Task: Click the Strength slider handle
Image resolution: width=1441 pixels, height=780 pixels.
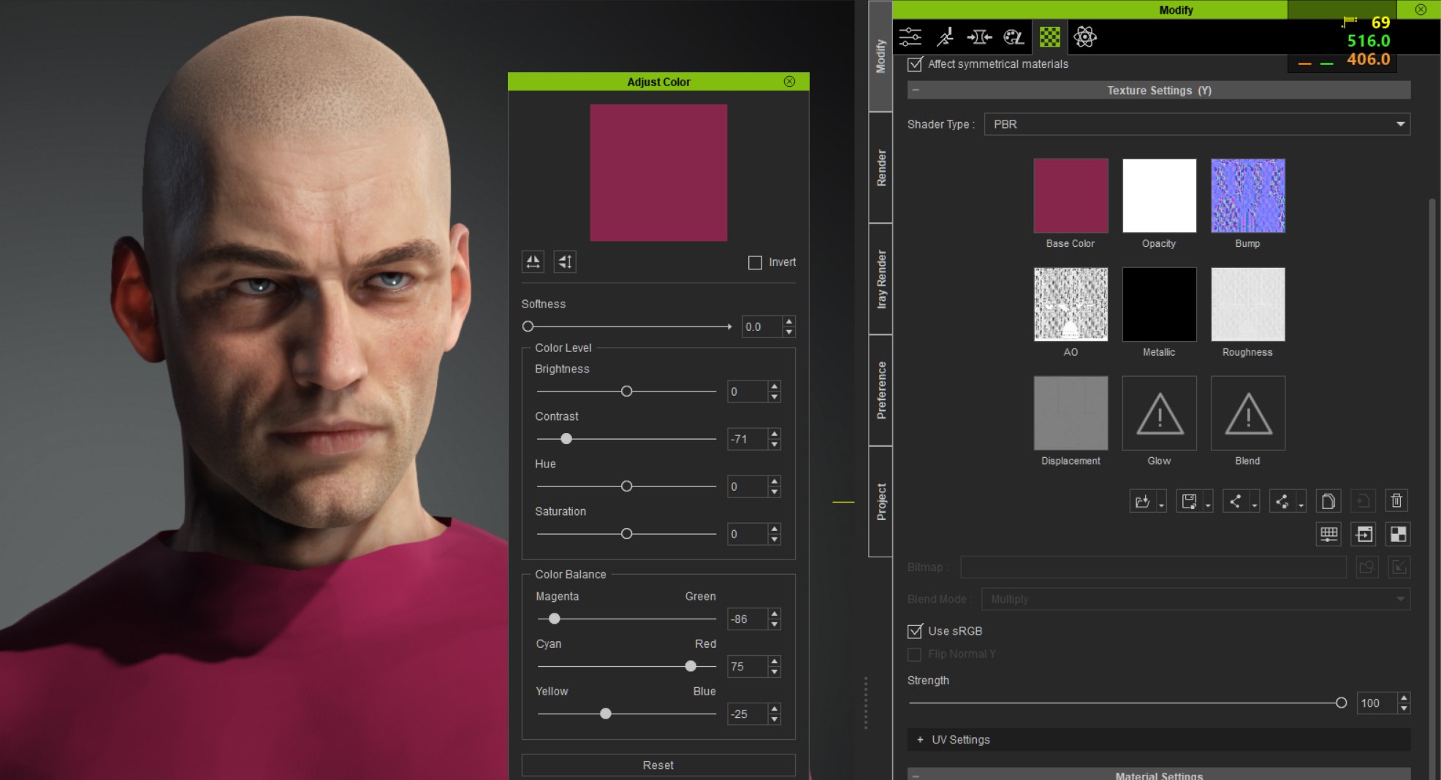Action: click(x=1341, y=703)
